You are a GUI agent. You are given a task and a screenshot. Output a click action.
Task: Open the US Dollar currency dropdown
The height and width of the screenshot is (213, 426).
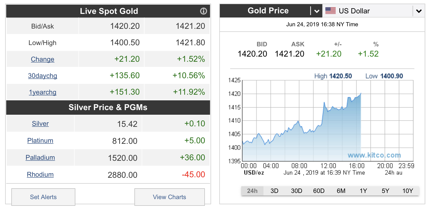419,11
